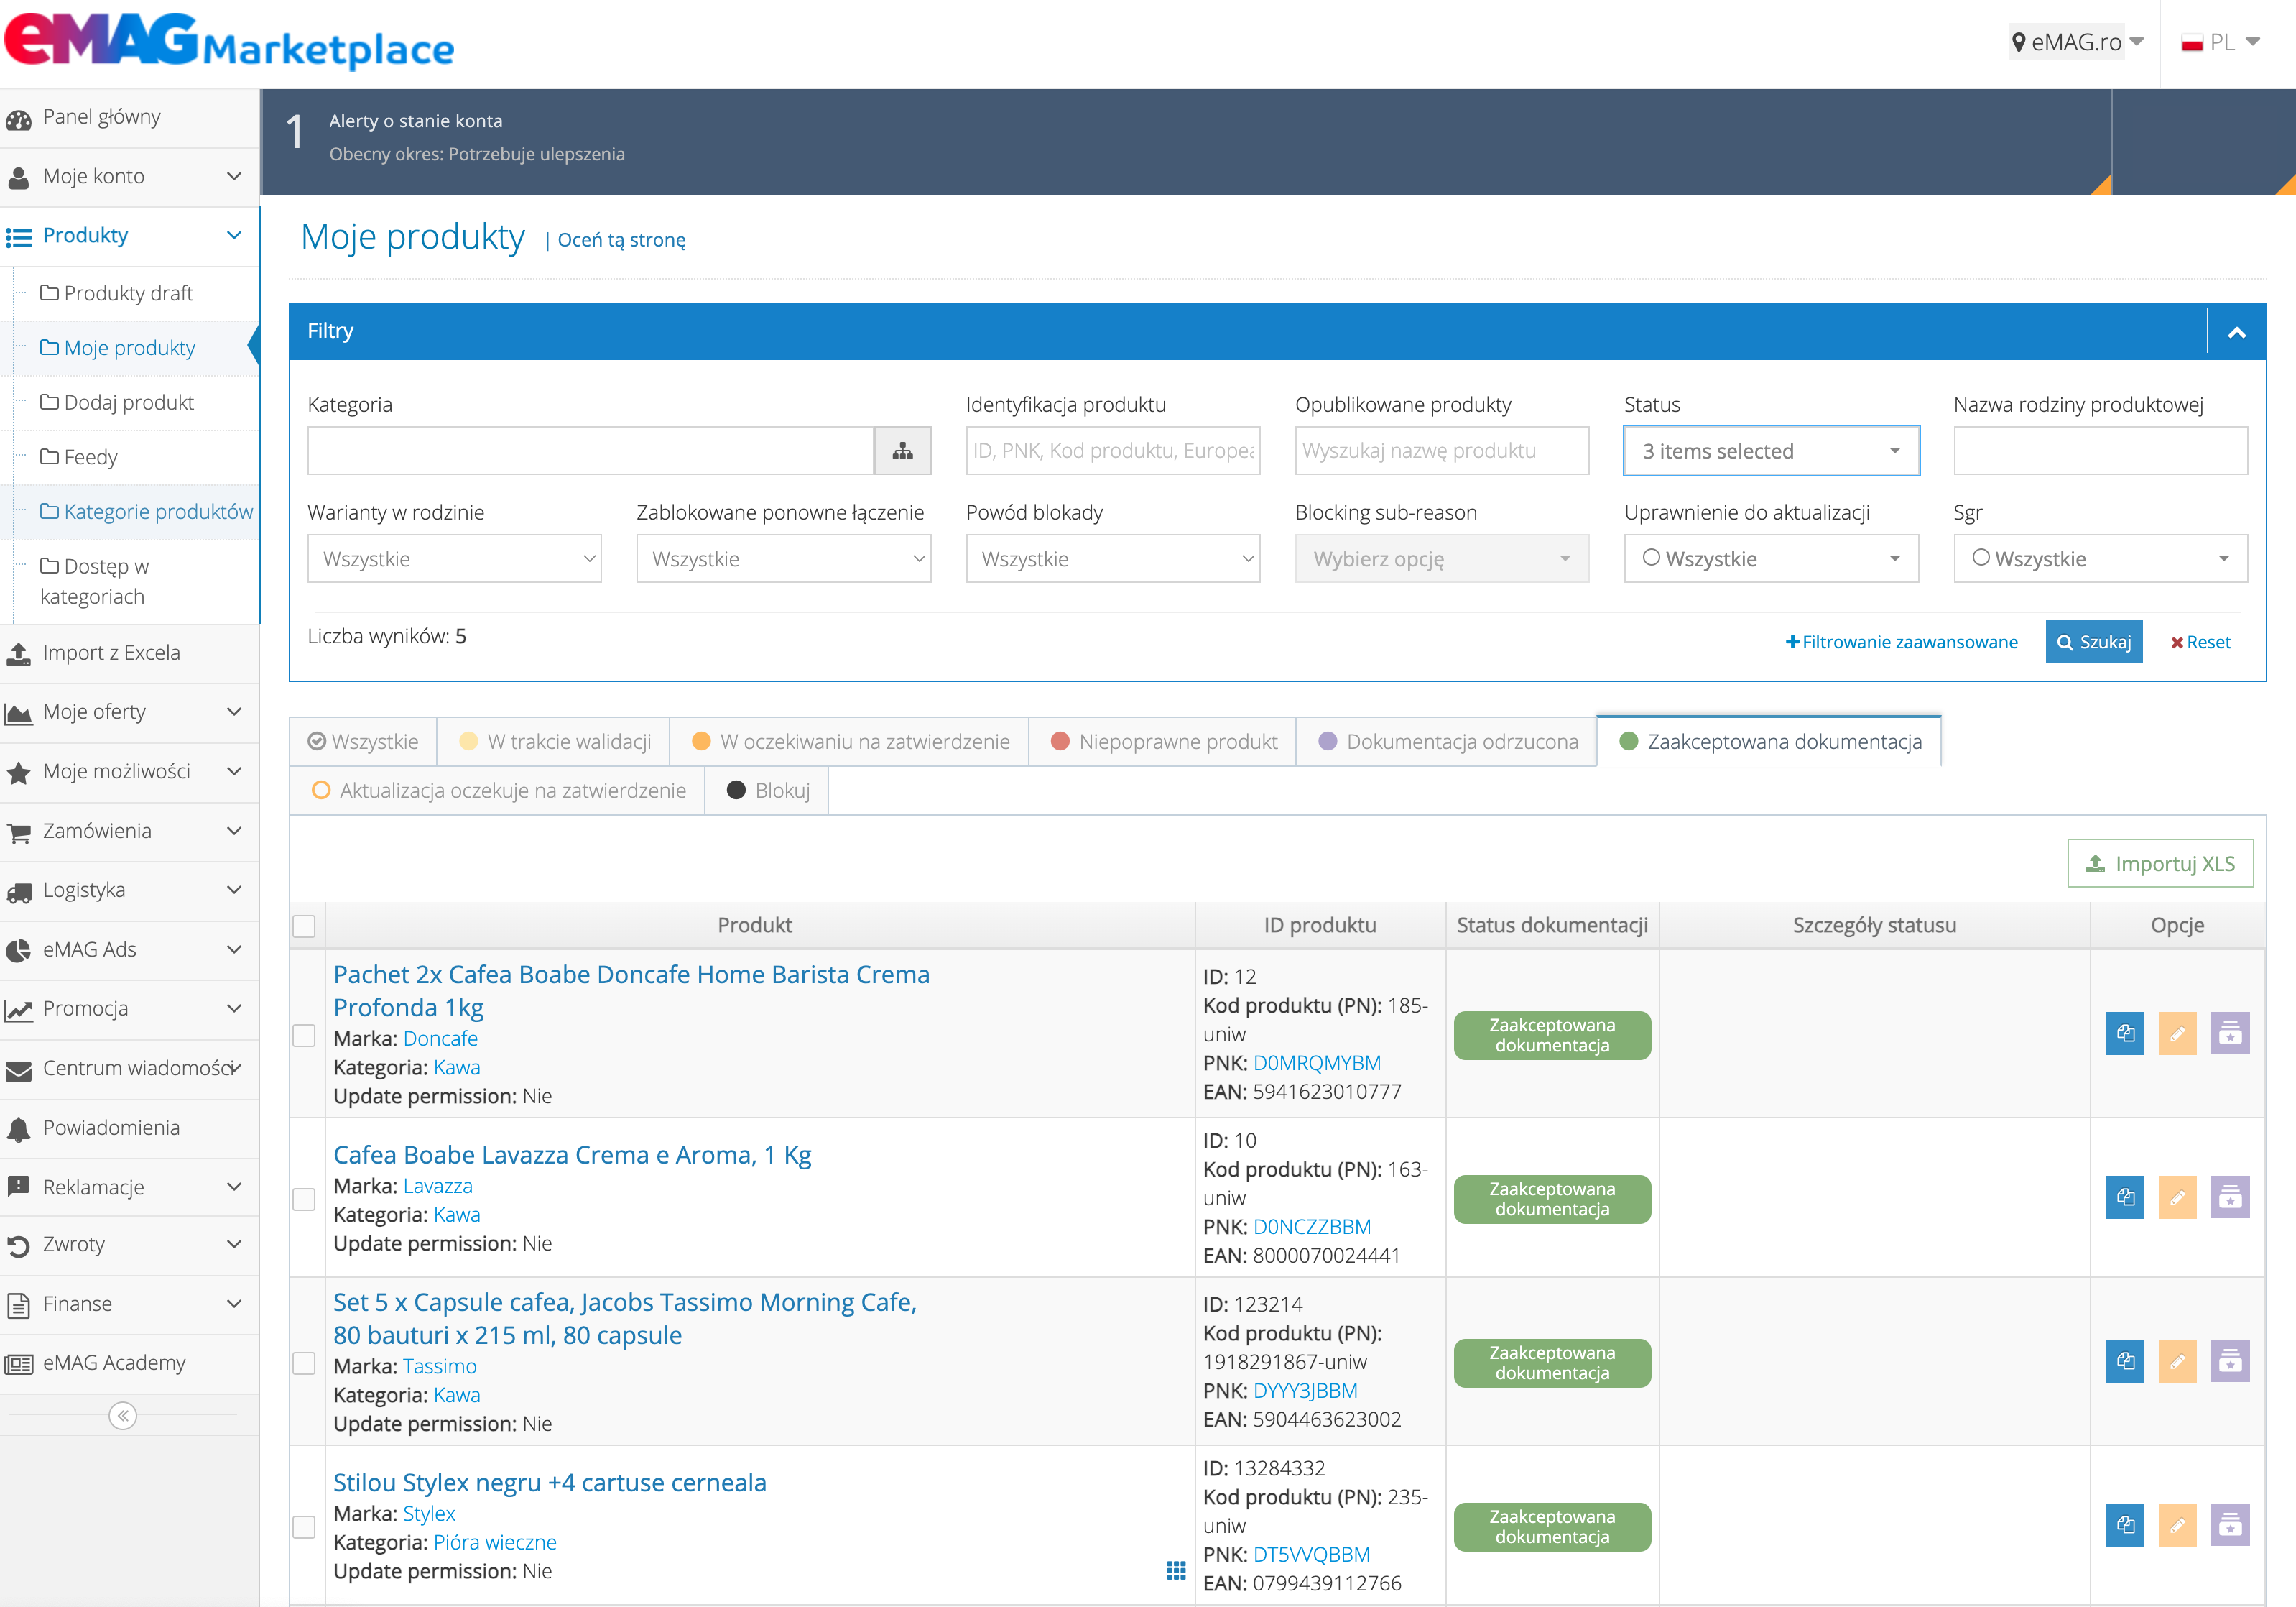Open the eMAG.ro marketplace selector
This screenshot has width=2296, height=1607.
click(2077, 42)
